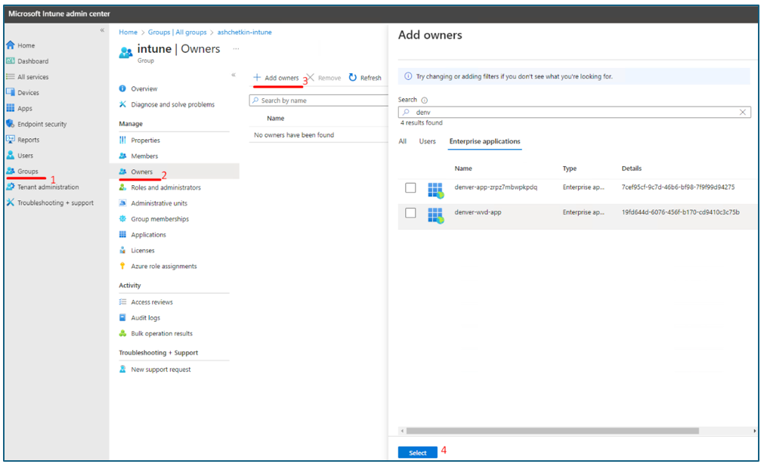
Task: Open Devices using its monitor icon
Action: pyautogui.click(x=11, y=92)
